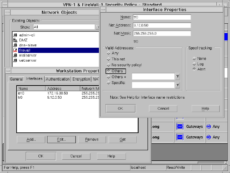
Task: Click the Net Address input field
Action: (162, 25)
